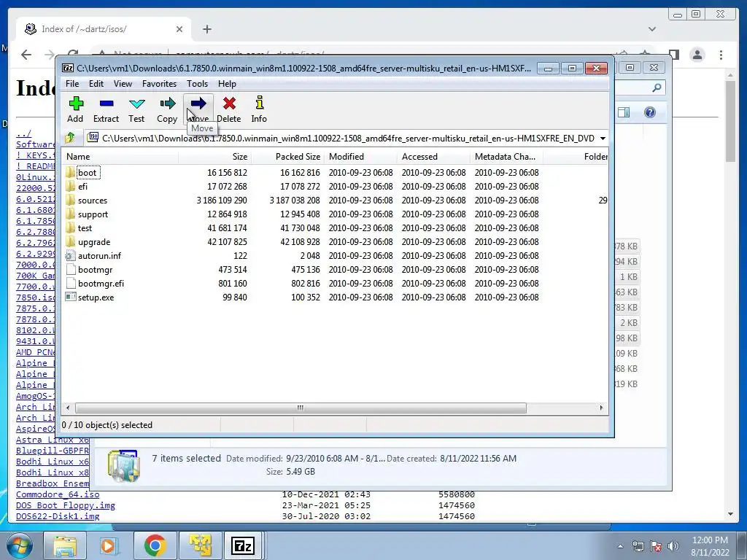747x560 pixels.
Task: Open the File menu
Action: 72,84
